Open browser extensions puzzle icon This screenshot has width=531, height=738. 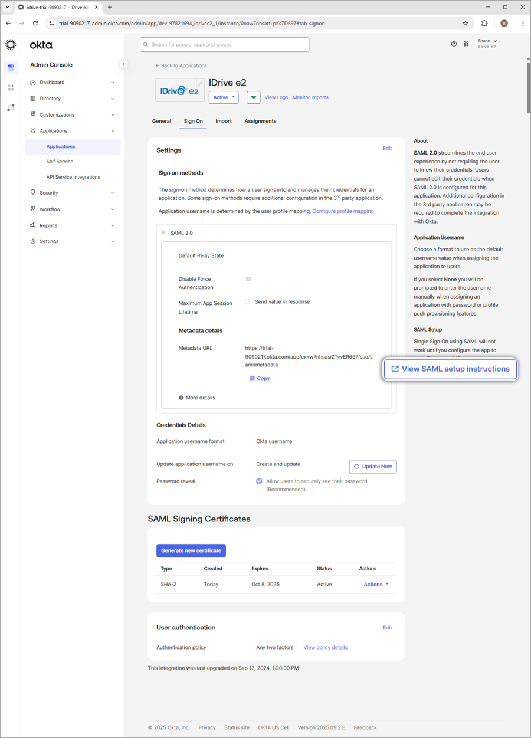(484, 24)
